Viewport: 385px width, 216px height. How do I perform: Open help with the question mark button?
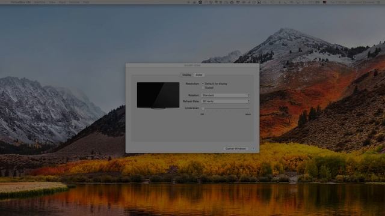tap(253, 149)
